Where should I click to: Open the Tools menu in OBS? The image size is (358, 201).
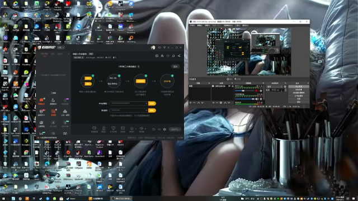click(238, 25)
